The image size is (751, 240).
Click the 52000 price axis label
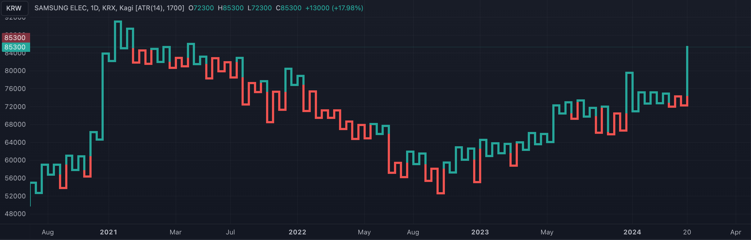(15, 196)
